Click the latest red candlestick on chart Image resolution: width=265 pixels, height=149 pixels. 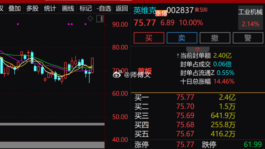click(92, 65)
